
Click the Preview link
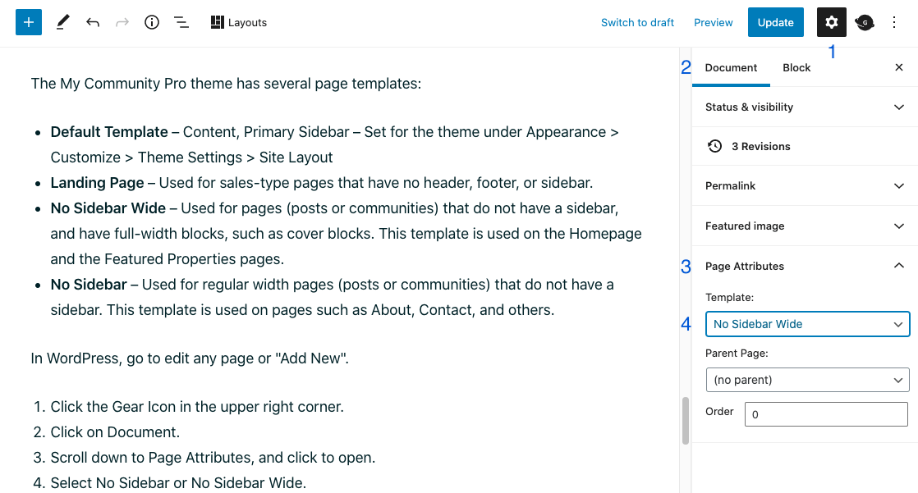[713, 22]
